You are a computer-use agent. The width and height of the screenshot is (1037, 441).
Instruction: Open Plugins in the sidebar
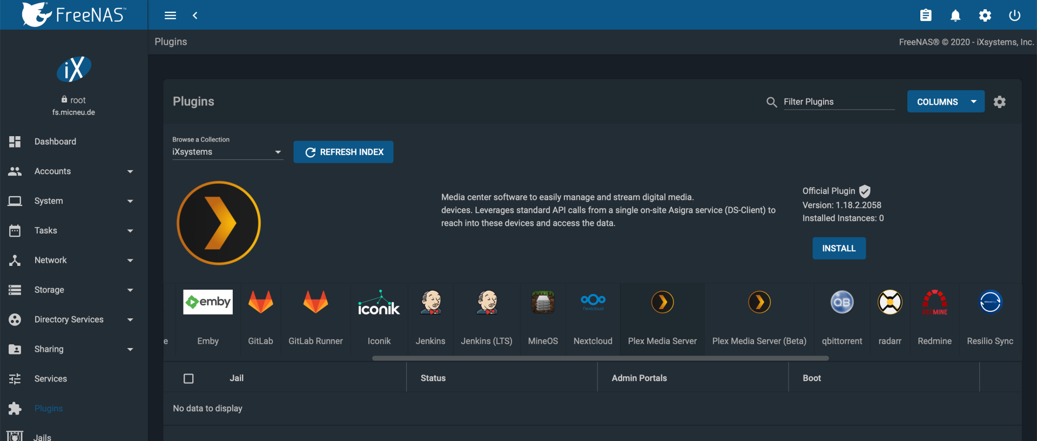tap(74, 409)
